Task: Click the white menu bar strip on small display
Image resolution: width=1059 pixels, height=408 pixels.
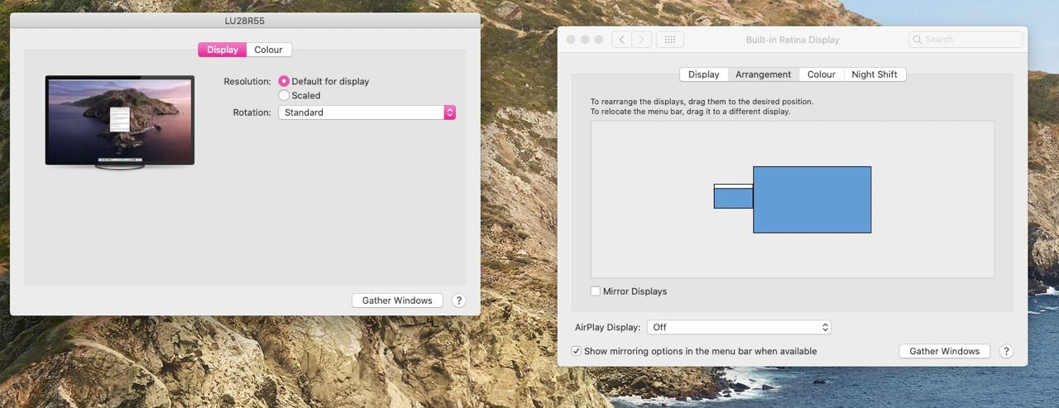Action: pos(733,186)
